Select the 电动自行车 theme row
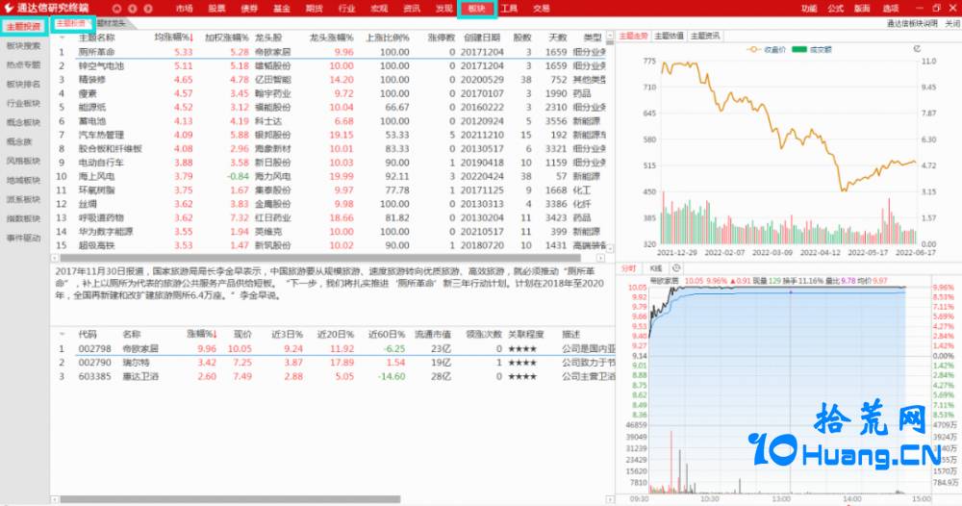962x506 pixels. (x=331, y=163)
